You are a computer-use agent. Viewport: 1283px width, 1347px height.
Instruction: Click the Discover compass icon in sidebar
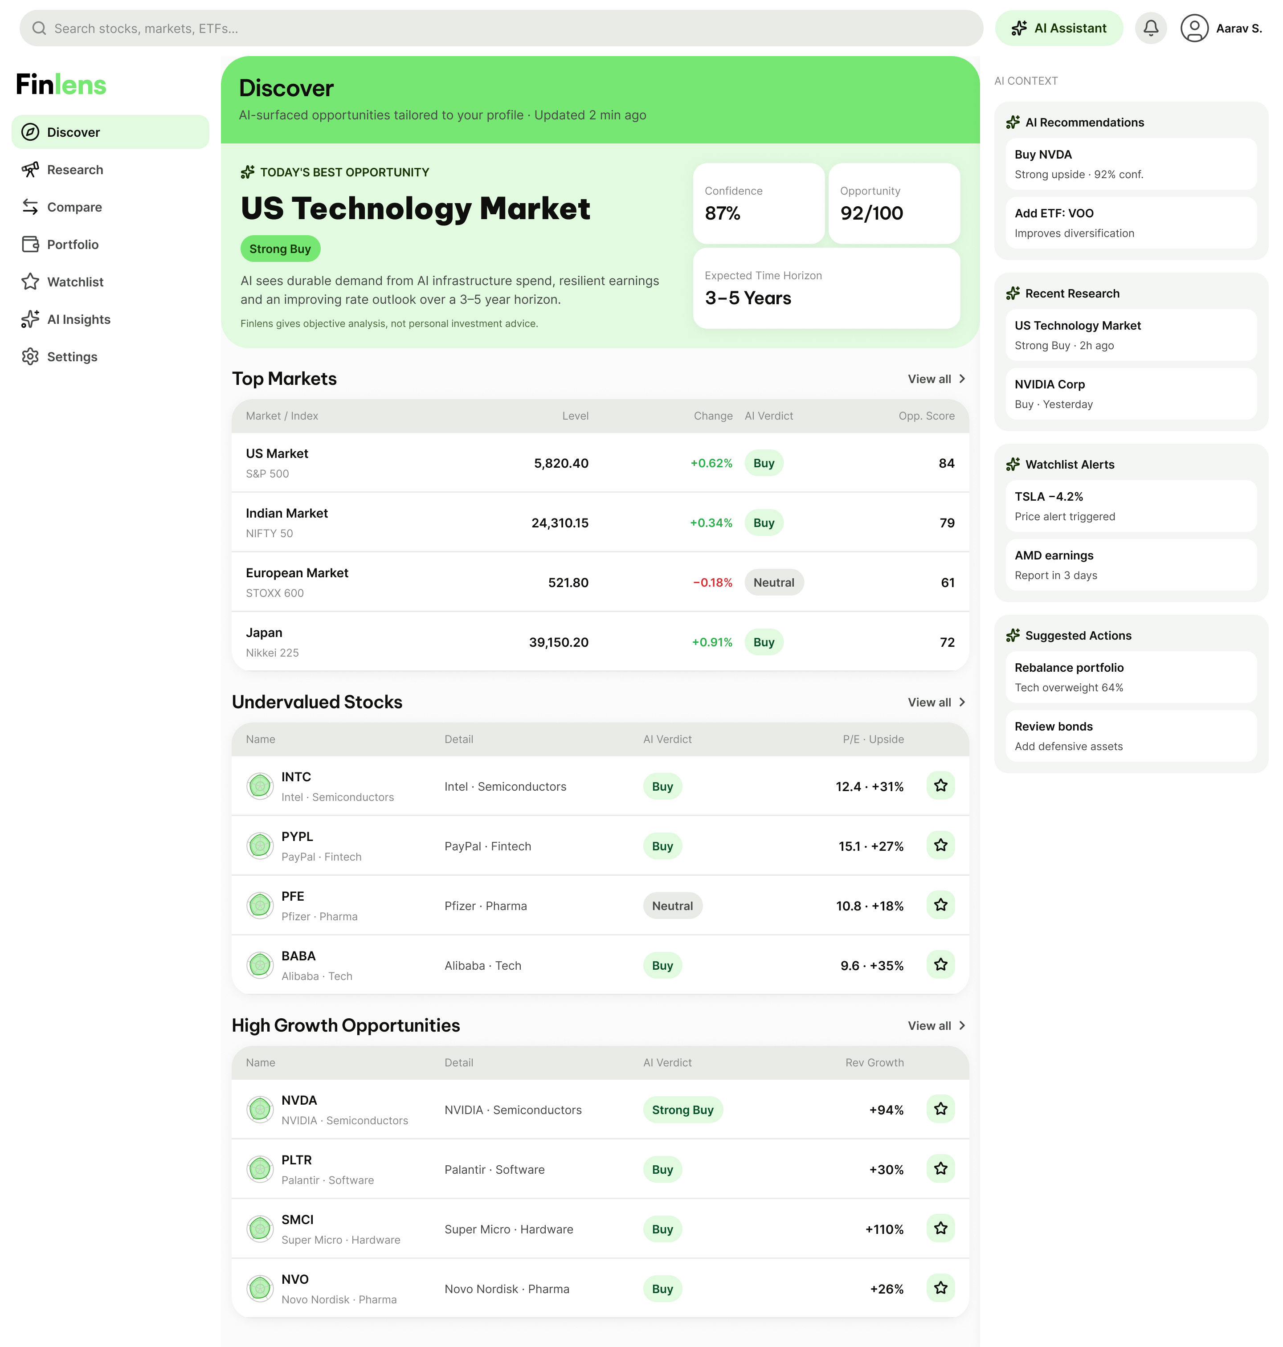click(x=30, y=132)
